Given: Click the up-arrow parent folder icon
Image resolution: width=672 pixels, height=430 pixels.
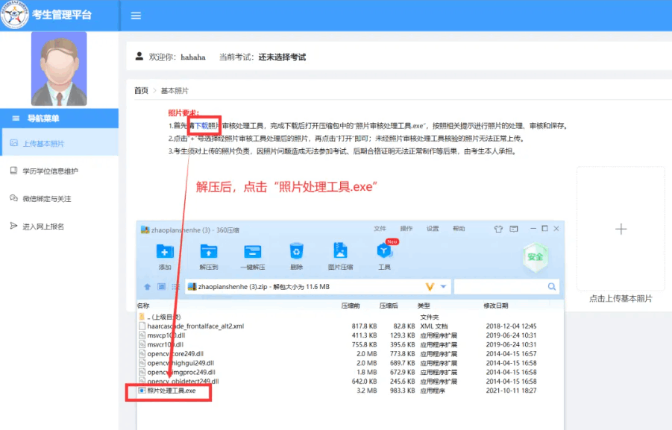Looking at the screenshot, I should point(148,286).
